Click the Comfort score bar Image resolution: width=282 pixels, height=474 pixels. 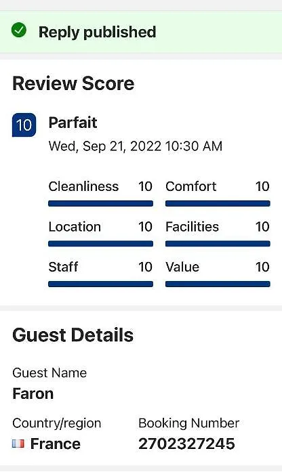click(x=218, y=203)
